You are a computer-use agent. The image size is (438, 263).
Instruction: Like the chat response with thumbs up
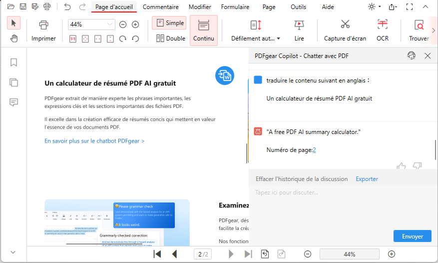click(401, 166)
